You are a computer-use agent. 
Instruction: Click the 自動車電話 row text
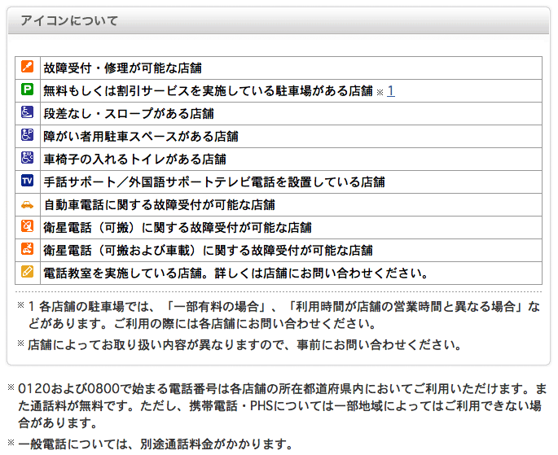(159, 204)
